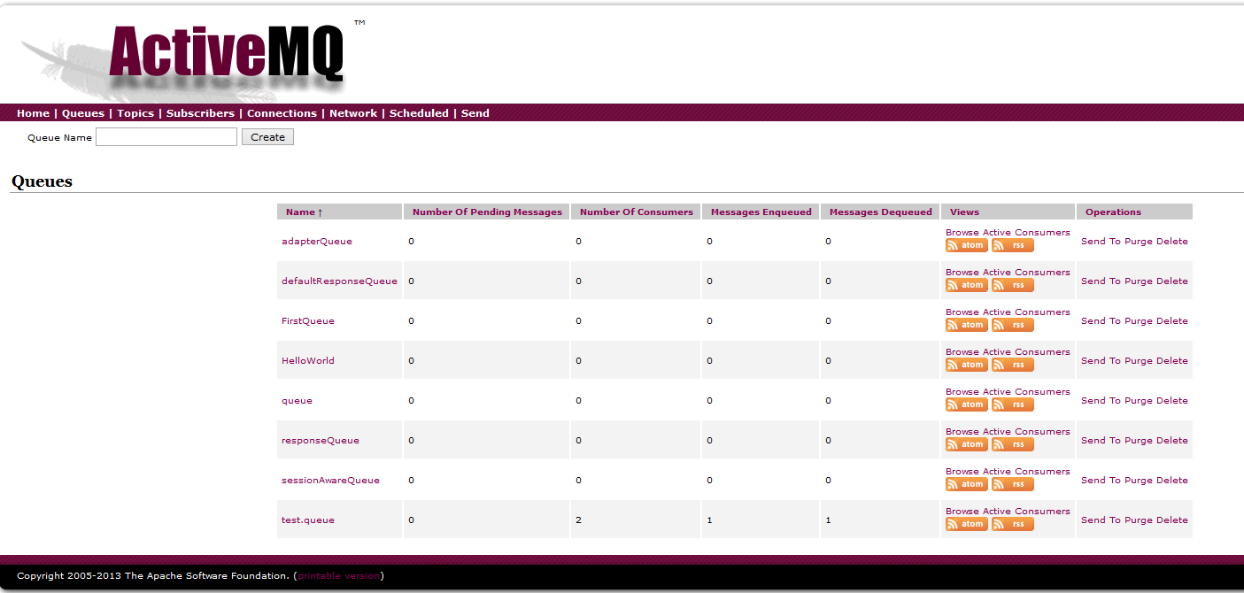This screenshot has width=1244, height=593.
Task: Delete the FirstQueue queue
Action: [1172, 321]
